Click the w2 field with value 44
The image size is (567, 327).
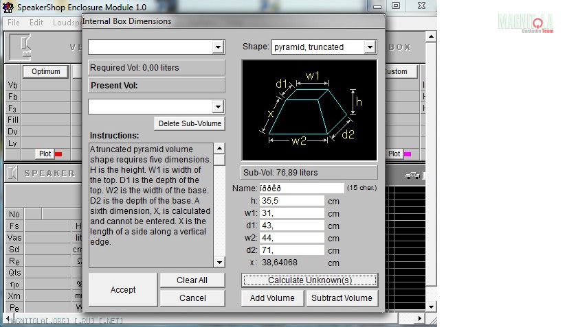292,238
